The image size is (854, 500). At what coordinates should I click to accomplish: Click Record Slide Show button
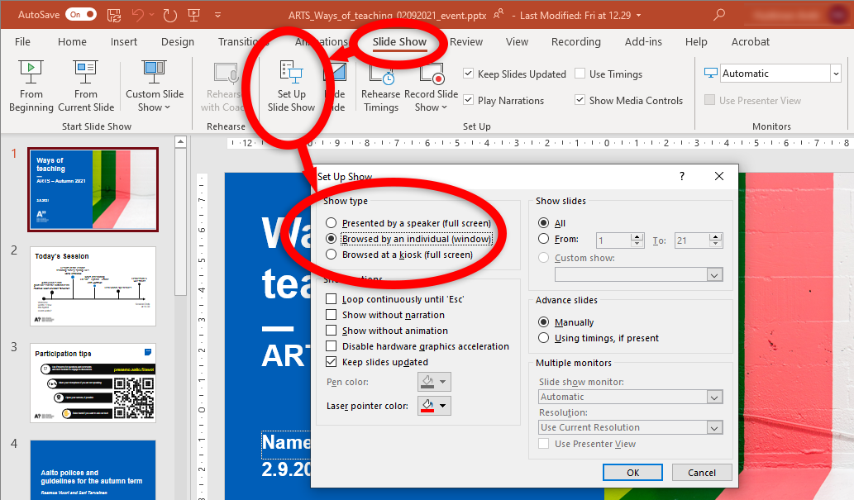pos(431,86)
